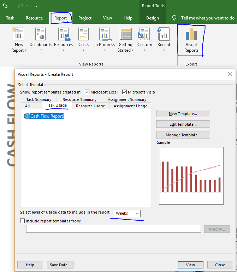Image resolution: width=237 pixels, height=272 pixels.
Task: Uncheck the Microsoft Visio checkbox
Action: (x=124, y=92)
